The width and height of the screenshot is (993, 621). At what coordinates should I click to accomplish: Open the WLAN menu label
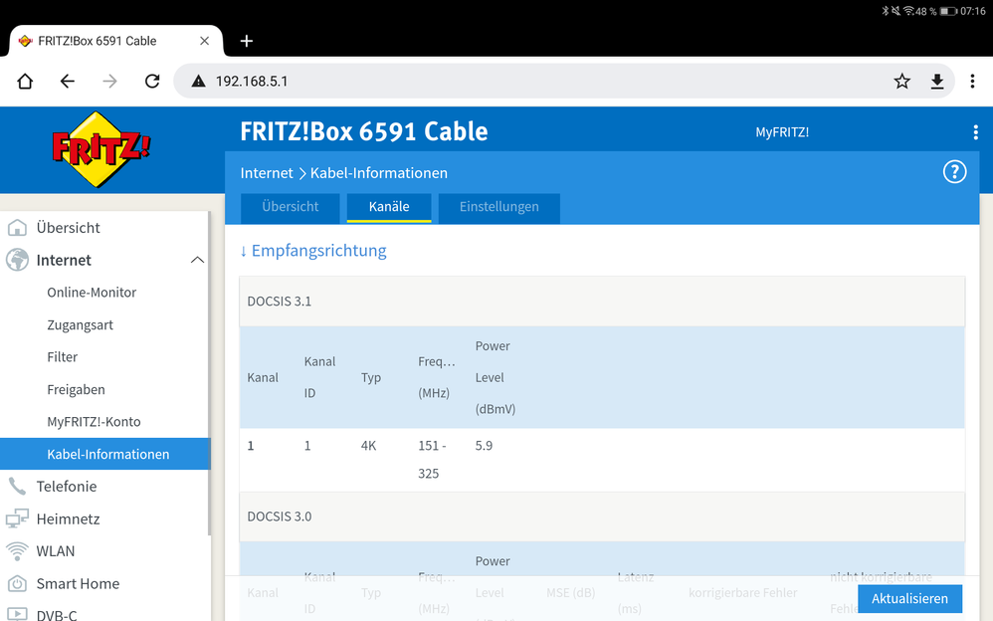click(55, 551)
